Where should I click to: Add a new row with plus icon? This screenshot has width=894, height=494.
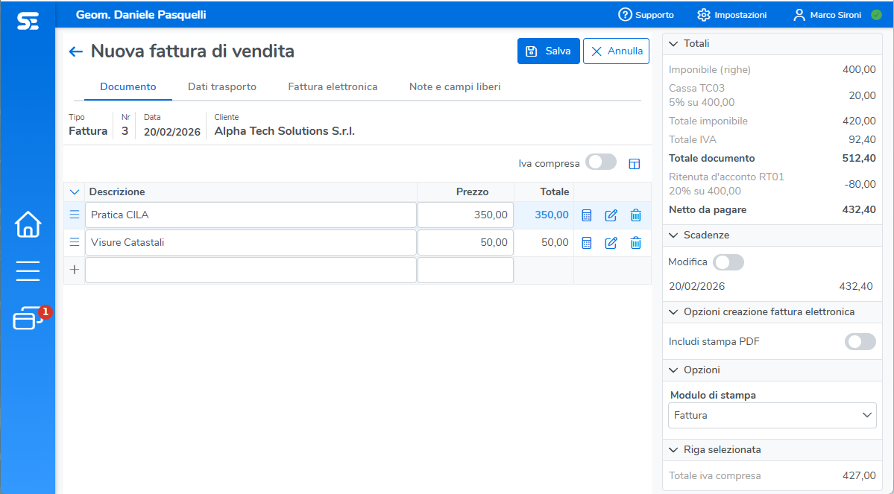click(x=74, y=270)
